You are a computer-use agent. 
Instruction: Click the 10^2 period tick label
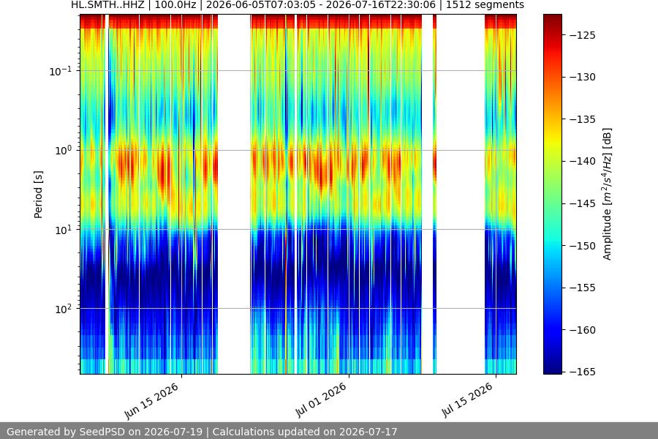click(65, 309)
